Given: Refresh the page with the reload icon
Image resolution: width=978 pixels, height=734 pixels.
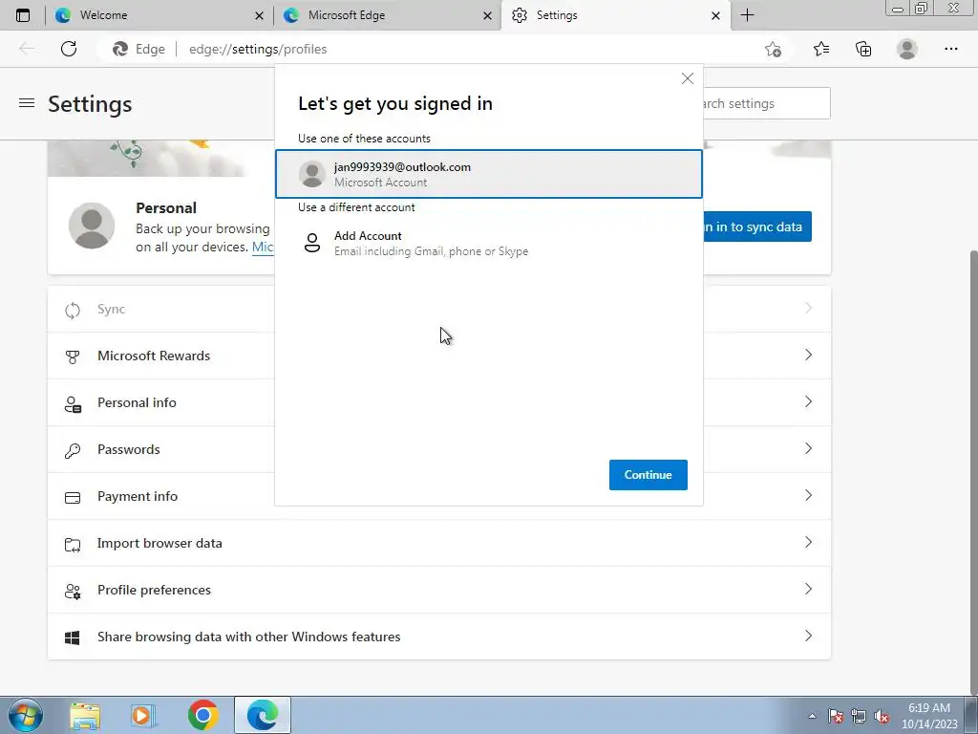Looking at the screenshot, I should pyautogui.click(x=69, y=49).
